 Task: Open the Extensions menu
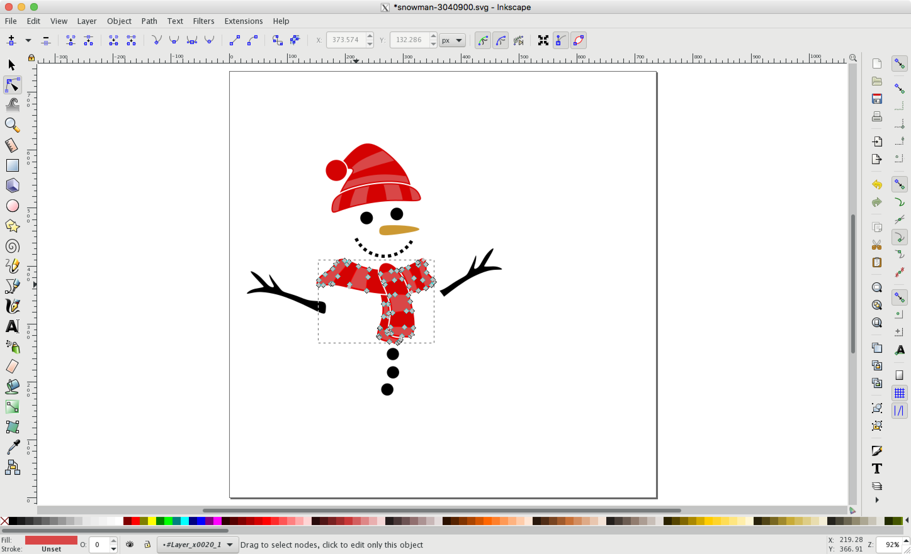[243, 21]
